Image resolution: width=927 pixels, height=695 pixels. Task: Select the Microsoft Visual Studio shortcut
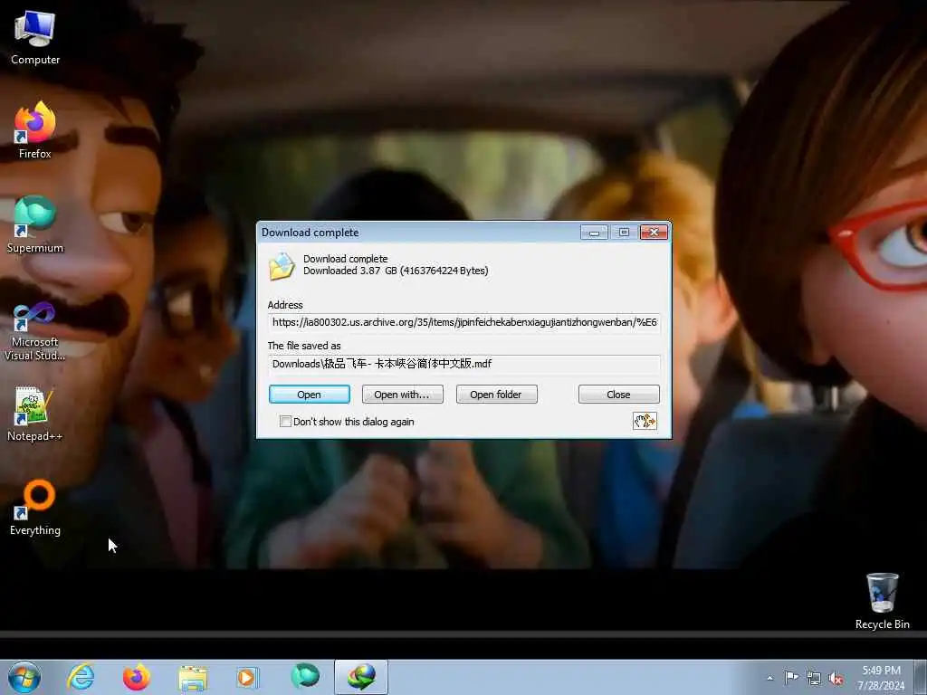click(x=35, y=331)
